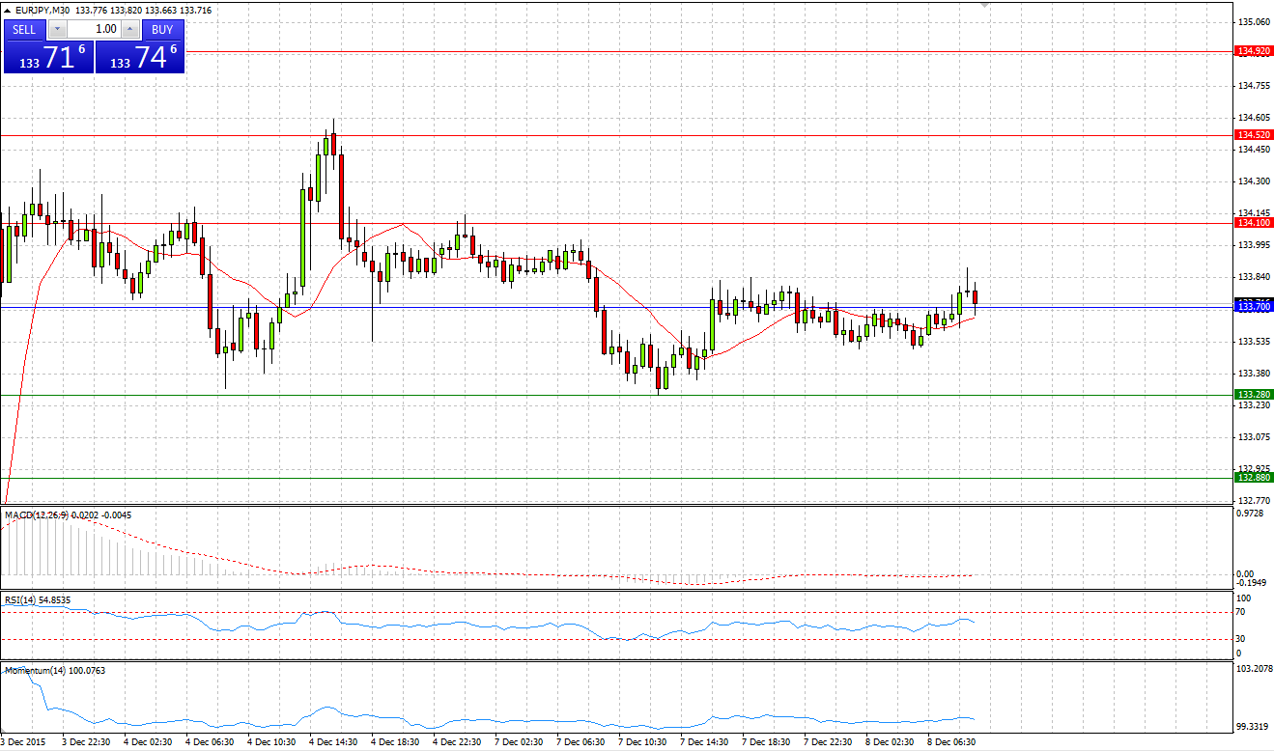Click the Momentum 99.3319 scale value

click(x=1254, y=727)
